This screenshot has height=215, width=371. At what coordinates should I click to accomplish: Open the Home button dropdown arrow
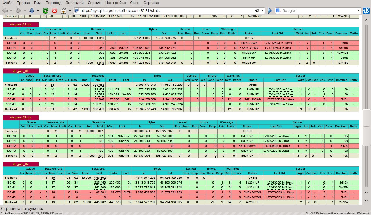click(70, 11)
